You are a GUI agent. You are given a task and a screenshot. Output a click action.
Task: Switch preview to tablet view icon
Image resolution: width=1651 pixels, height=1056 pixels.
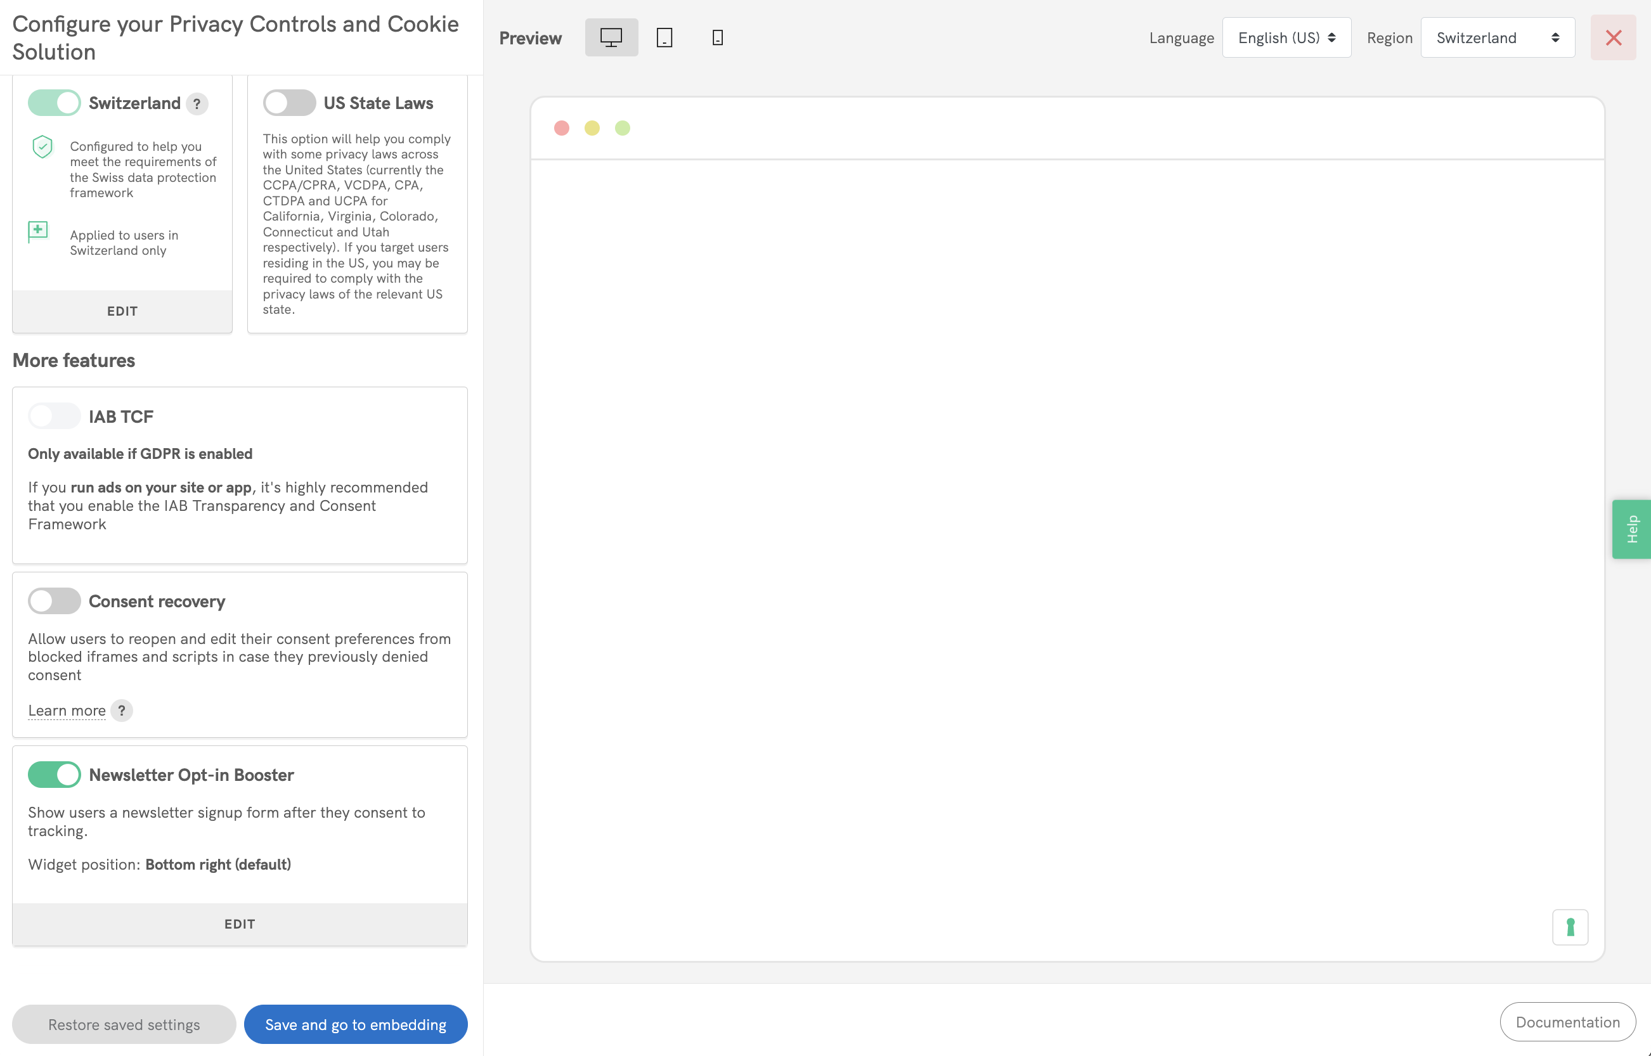coord(664,38)
